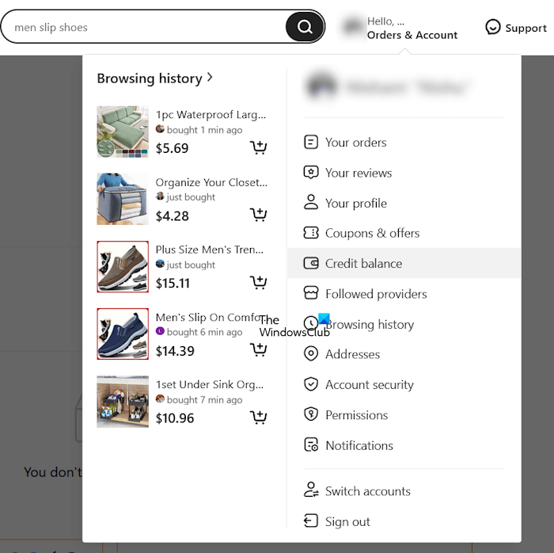Image resolution: width=554 pixels, height=553 pixels.
Task: Click the Support headset icon
Action: tap(493, 28)
